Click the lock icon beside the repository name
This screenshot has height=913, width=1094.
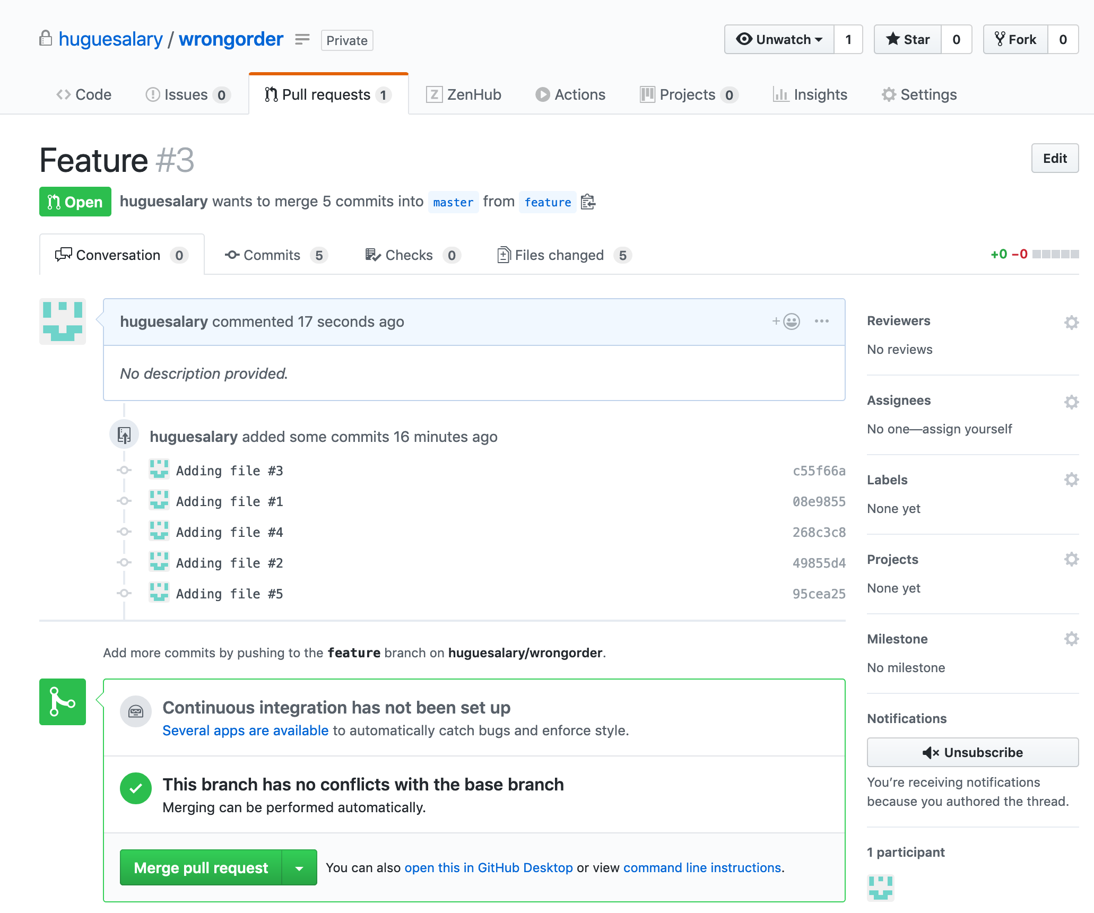click(46, 38)
